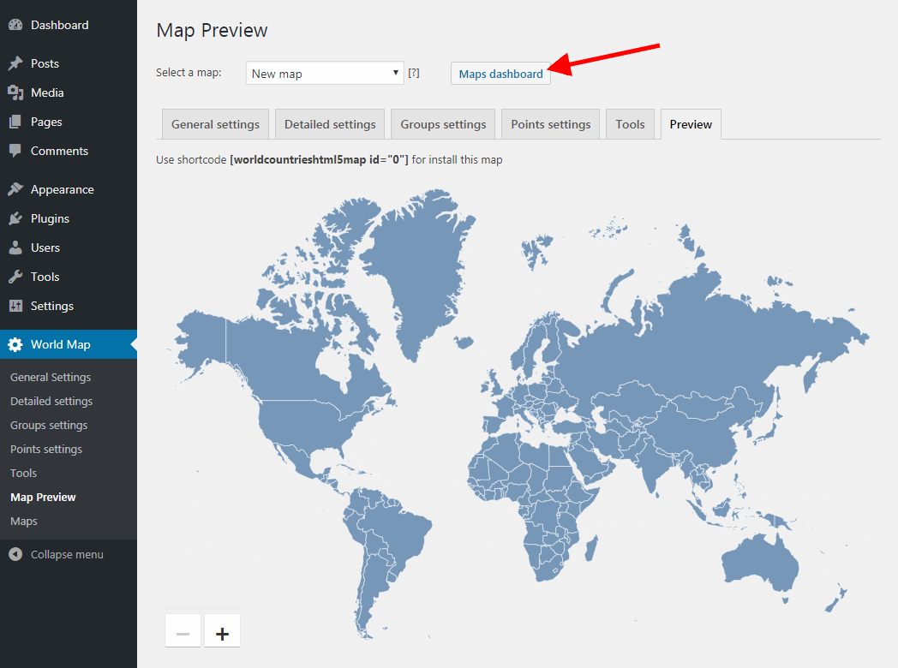Zoom into the map with the plus button
The image size is (898, 668).
(222, 630)
